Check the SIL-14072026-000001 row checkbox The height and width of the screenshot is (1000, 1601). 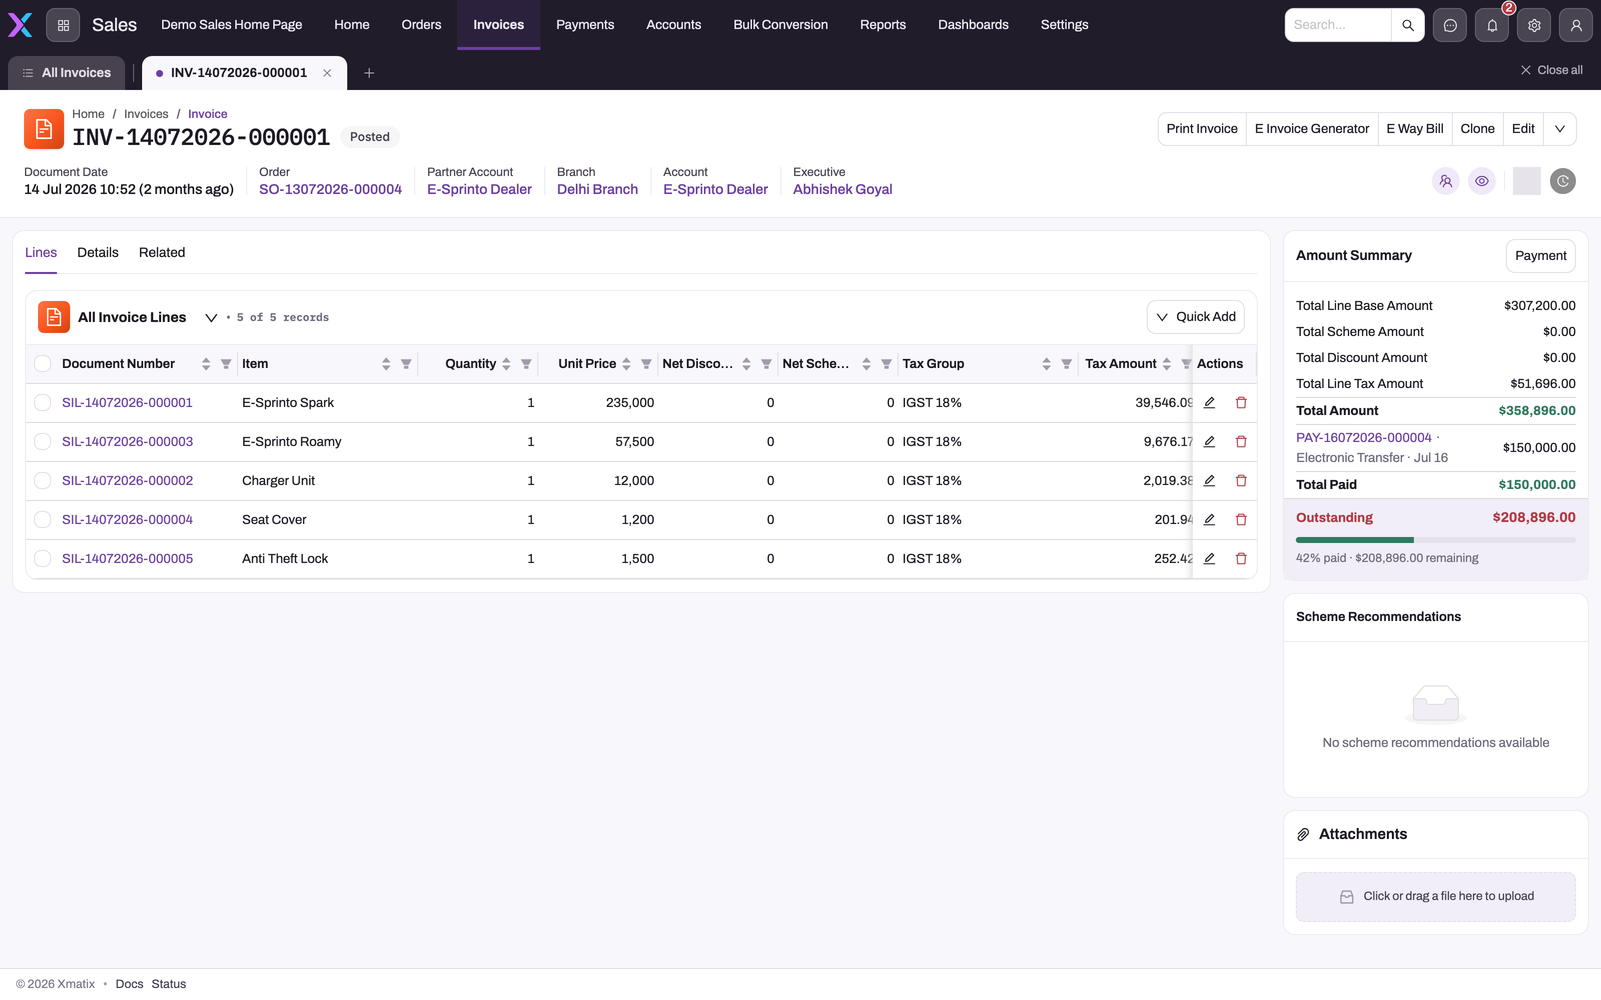(x=43, y=402)
